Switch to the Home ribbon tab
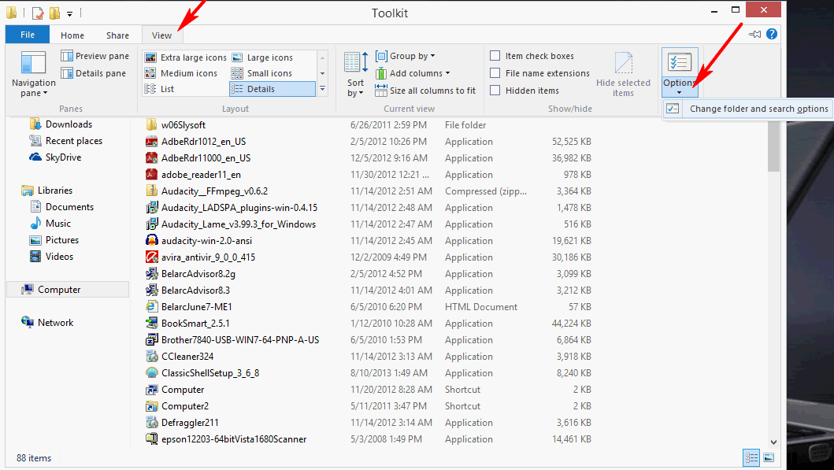 72,35
